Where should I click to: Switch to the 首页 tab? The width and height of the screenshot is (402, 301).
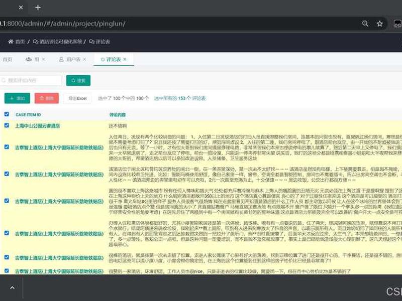(x=8, y=59)
